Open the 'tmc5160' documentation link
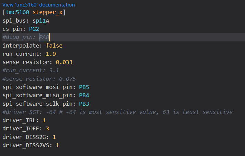 (38, 5)
